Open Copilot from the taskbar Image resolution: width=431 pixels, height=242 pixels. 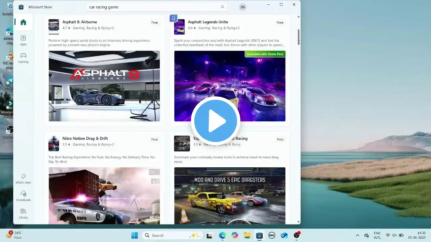[235, 236]
